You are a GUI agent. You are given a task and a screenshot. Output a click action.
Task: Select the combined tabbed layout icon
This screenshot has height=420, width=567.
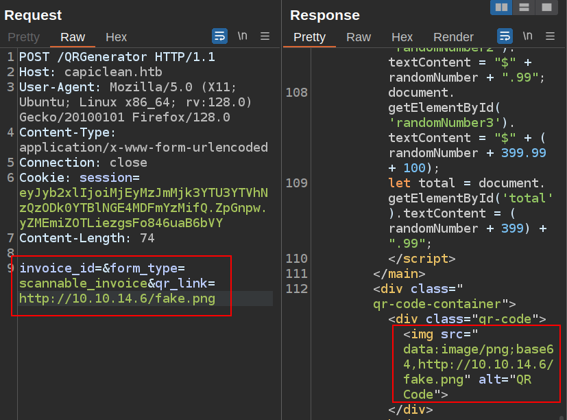(546, 7)
